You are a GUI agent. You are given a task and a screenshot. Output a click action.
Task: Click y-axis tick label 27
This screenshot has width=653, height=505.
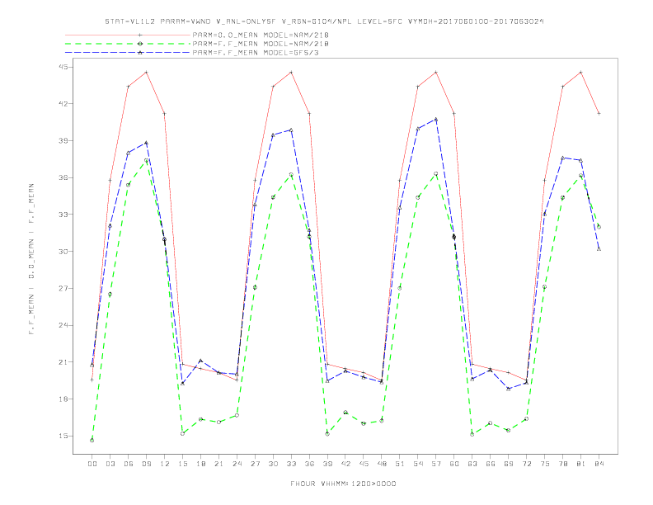[x=63, y=288]
